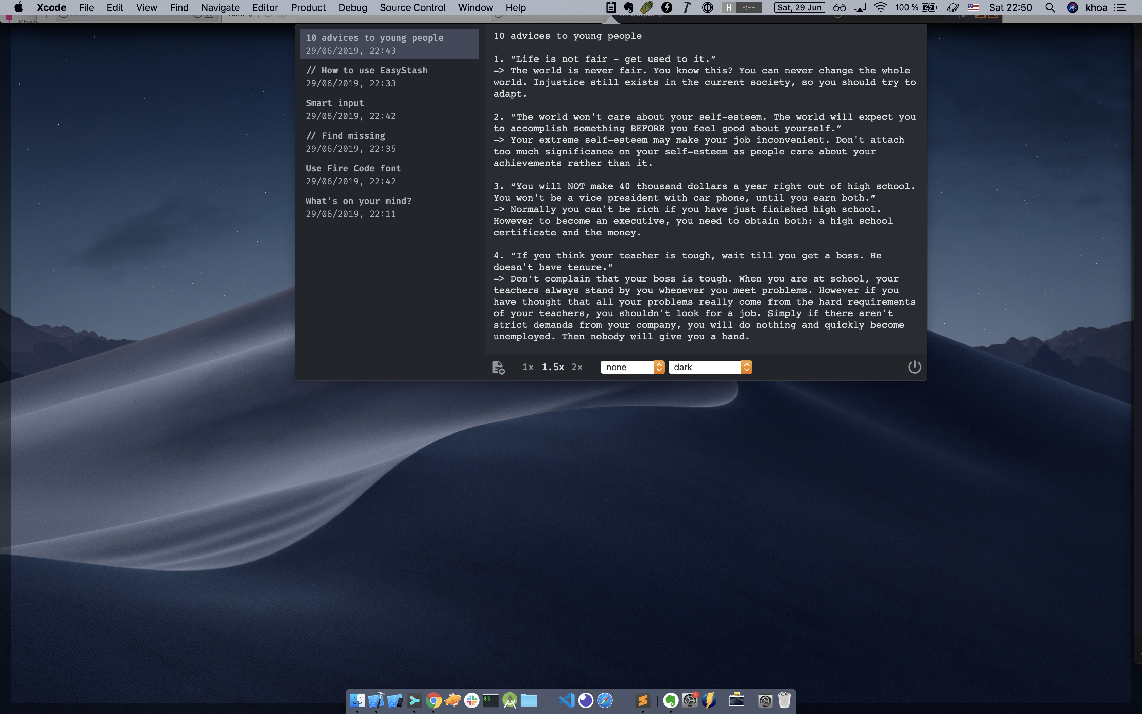The height and width of the screenshot is (714, 1142).
Task: Open the Window menu
Action: pyautogui.click(x=475, y=7)
